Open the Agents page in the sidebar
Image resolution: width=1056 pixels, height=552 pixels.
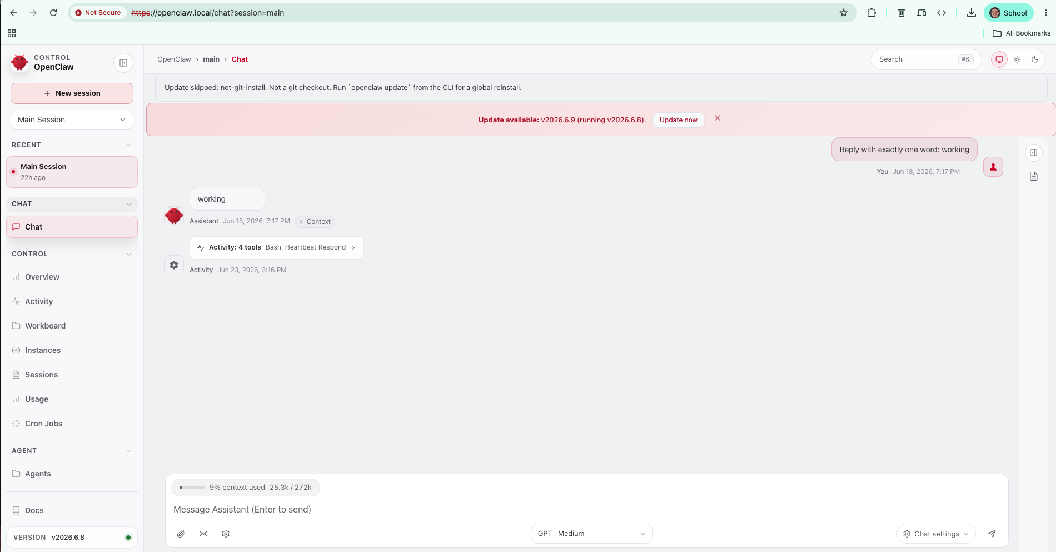tap(72, 474)
